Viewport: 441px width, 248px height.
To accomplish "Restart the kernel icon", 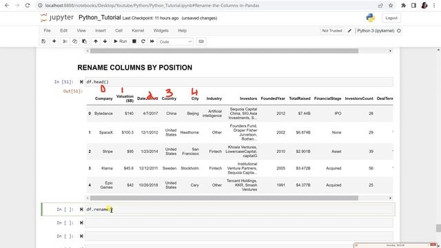I will [143, 41].
